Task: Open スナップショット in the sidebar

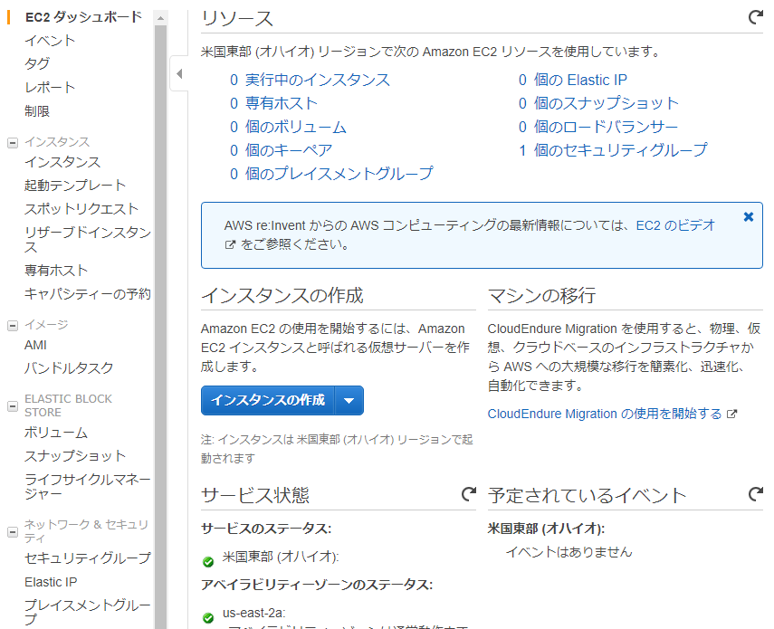Action: tap(75, 456)
